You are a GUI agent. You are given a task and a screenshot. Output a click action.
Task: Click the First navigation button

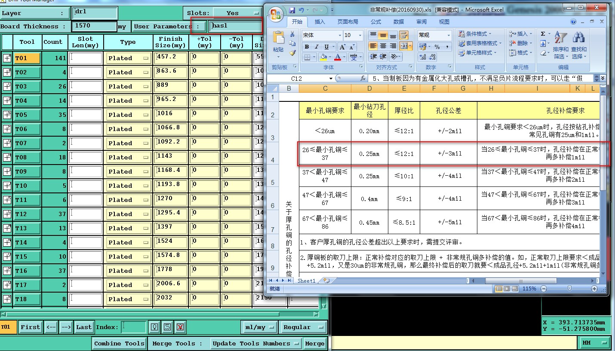(x=31, y=327)
